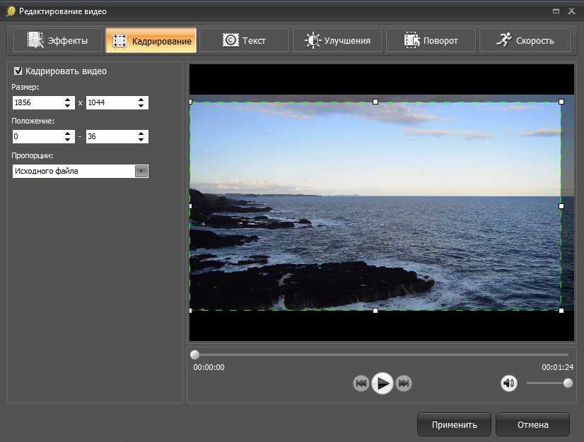Image resolution: width=584 pixels, height=442 pixels.
Task: Open the Эффекты tab
Action: (57, 40)
